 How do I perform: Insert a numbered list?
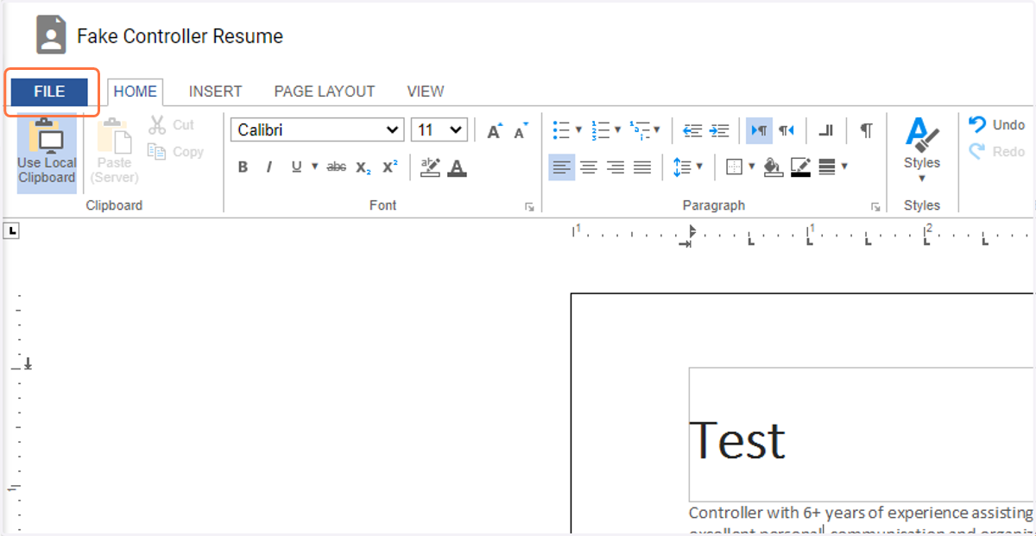tap(601, 130)
